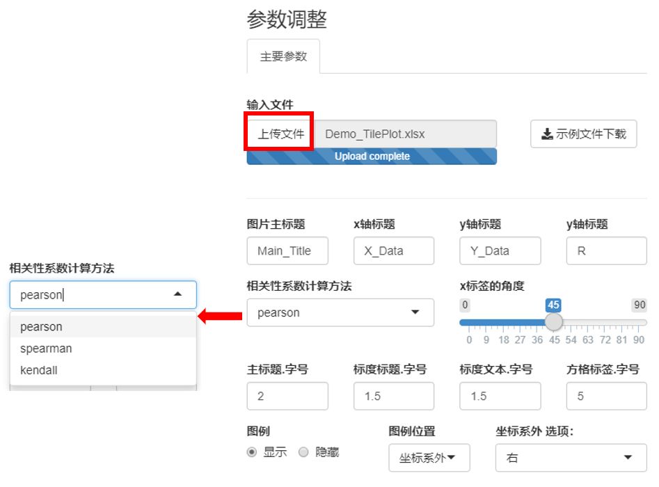Select pearson in the open dropdown list

tap(43, 327)
